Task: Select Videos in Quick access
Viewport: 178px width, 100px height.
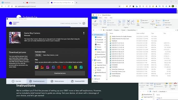Action: pos(98,44)
